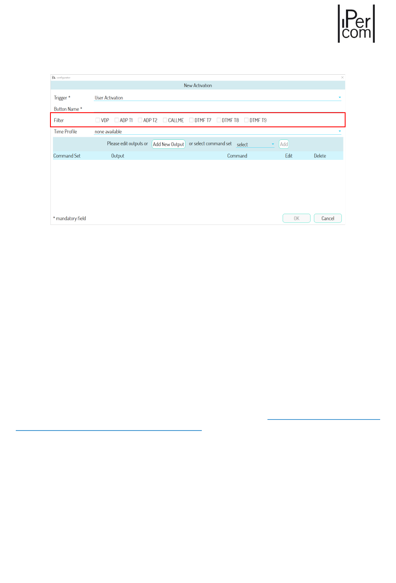Click the Delete column header
The width and height of the screenshot is (396, 583).
(320, 156)
